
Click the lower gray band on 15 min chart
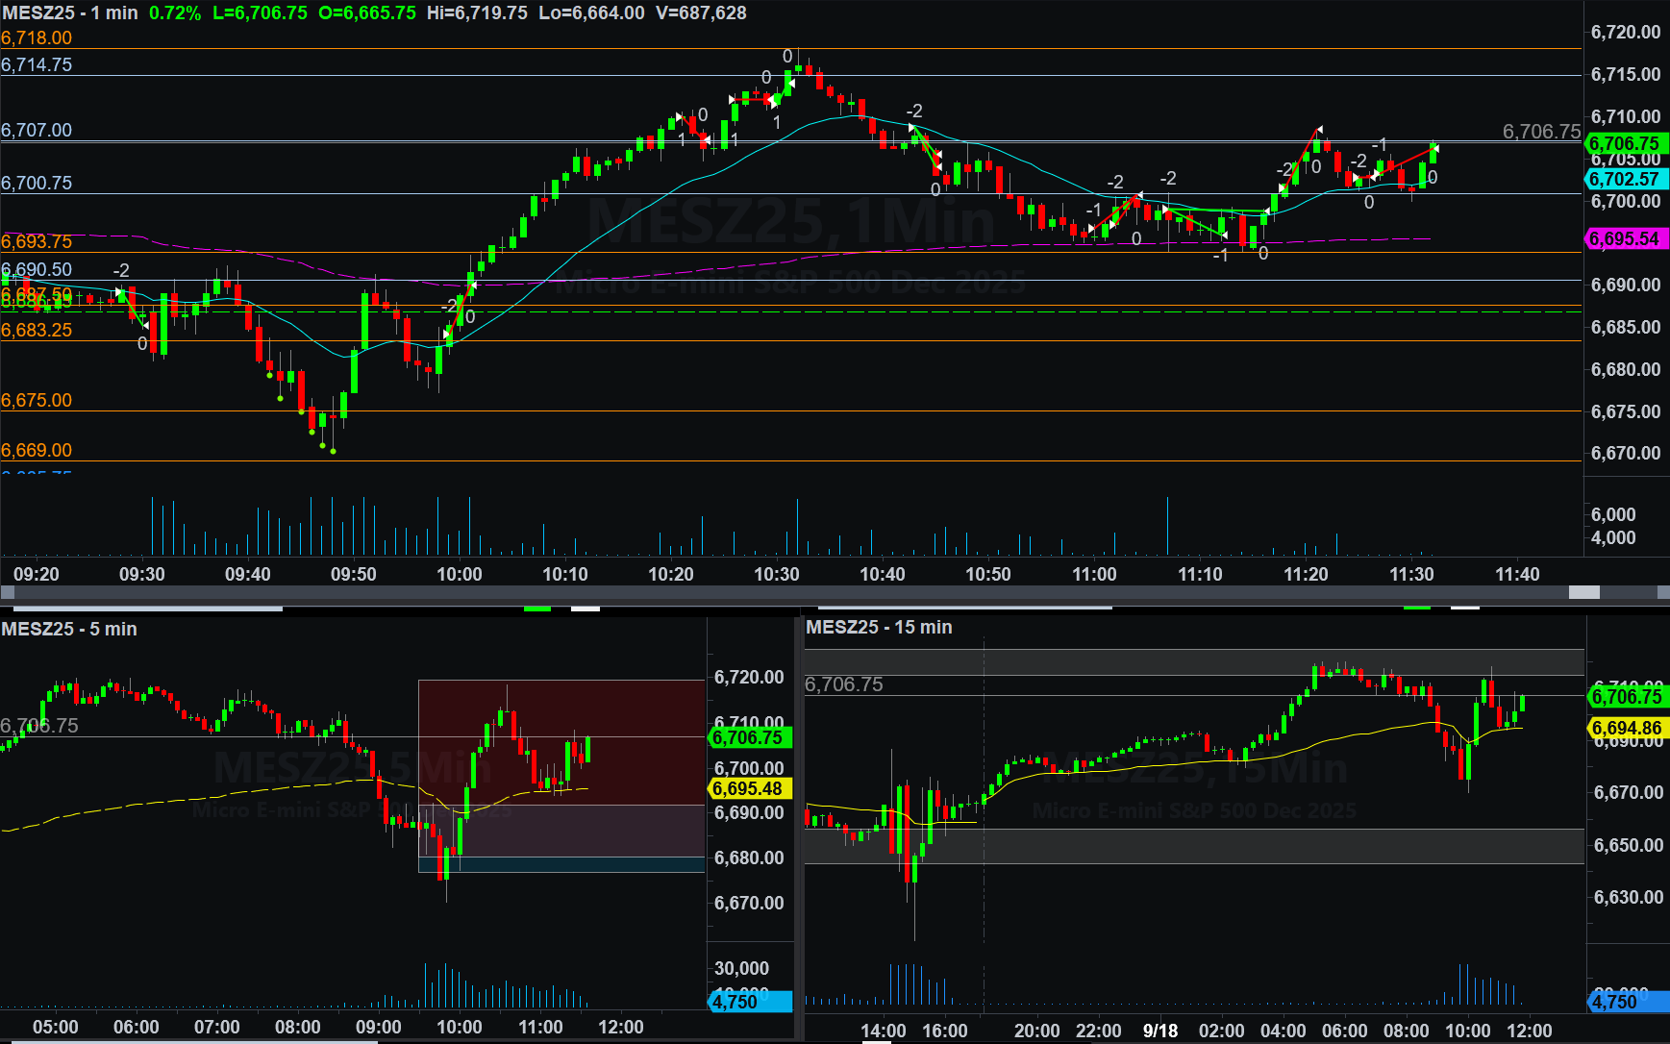click(x=1192, y=846)
